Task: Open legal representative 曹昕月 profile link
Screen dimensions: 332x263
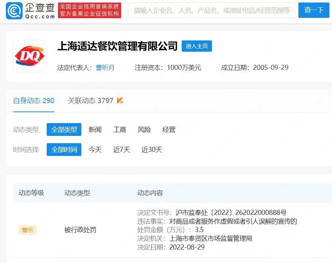Action: (105, 67)
